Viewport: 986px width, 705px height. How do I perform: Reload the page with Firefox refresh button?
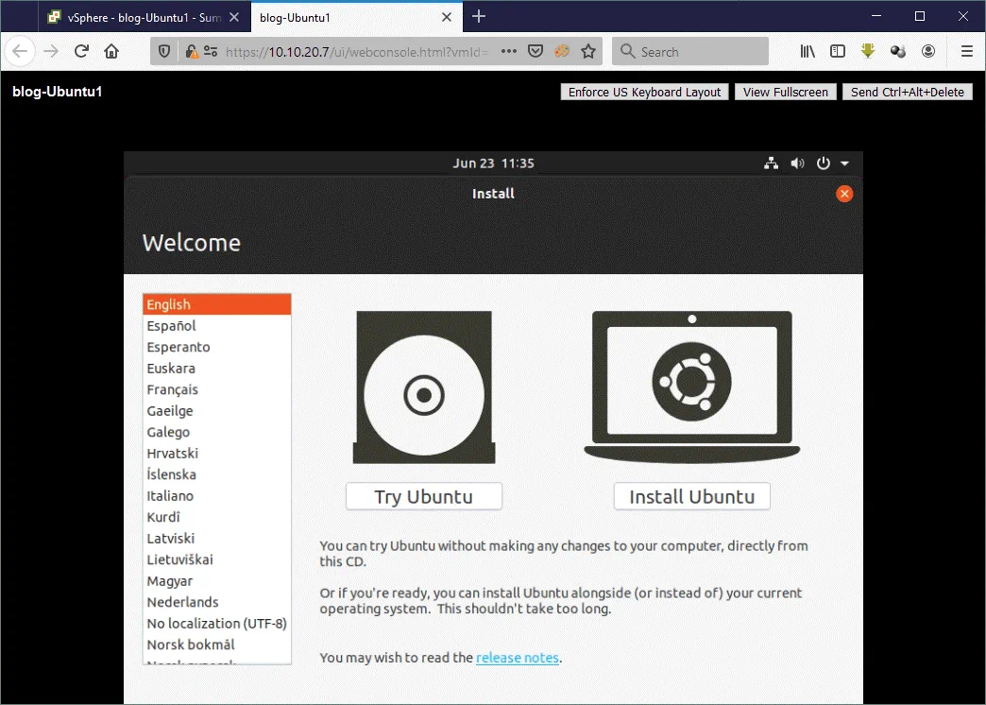pos(81,52)
